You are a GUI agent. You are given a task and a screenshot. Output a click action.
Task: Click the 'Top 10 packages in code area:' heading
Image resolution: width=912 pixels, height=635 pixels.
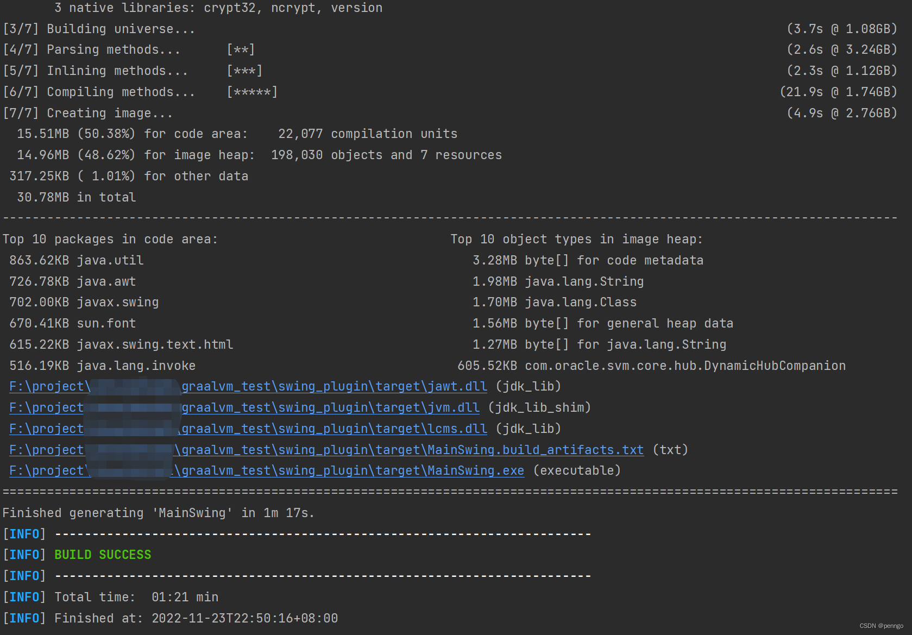tap(110, 239)
